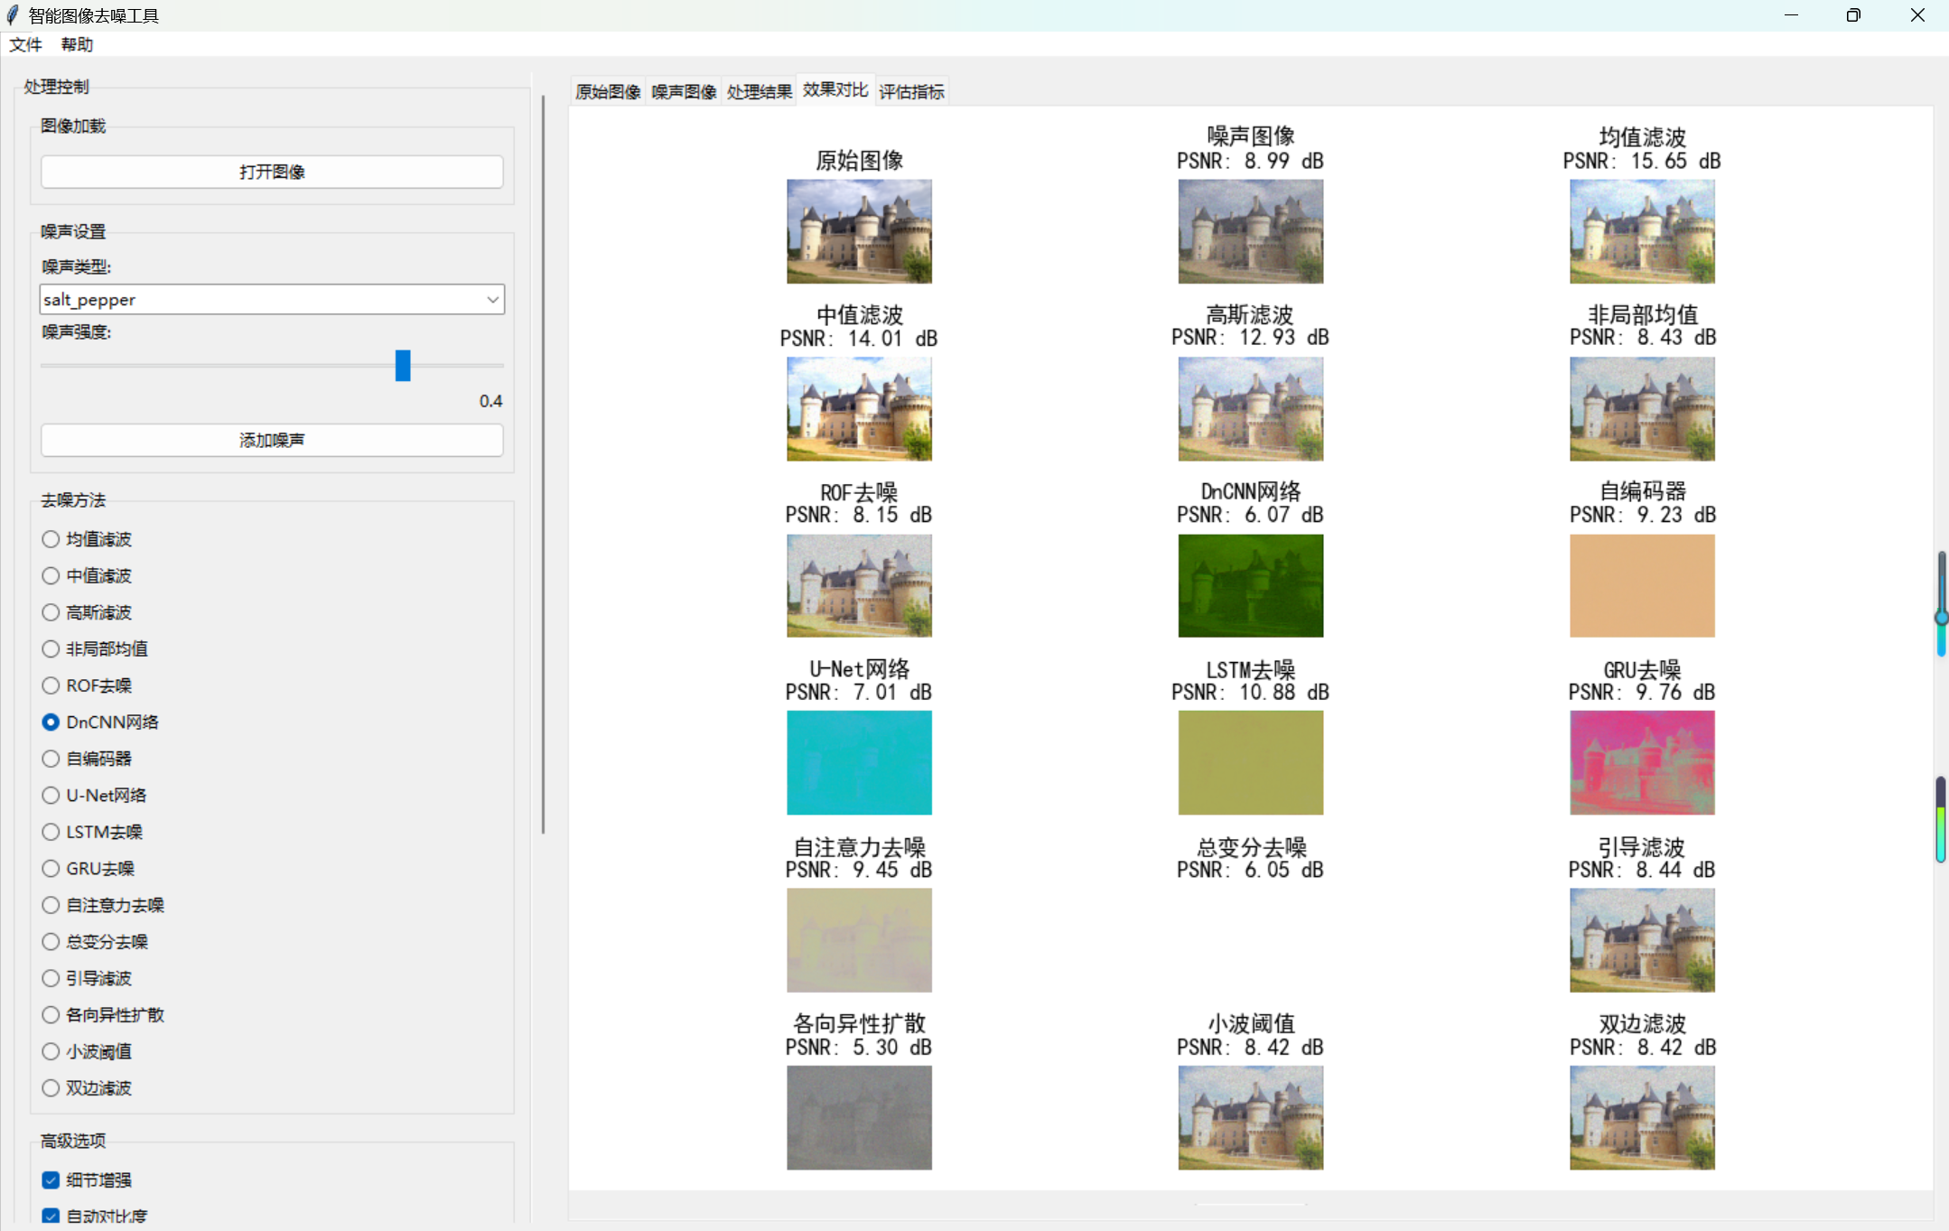The height and width of the screenshot is (1231, 1949).
Task: Click the 打开图像 button
Action: (x=271, y=172)
